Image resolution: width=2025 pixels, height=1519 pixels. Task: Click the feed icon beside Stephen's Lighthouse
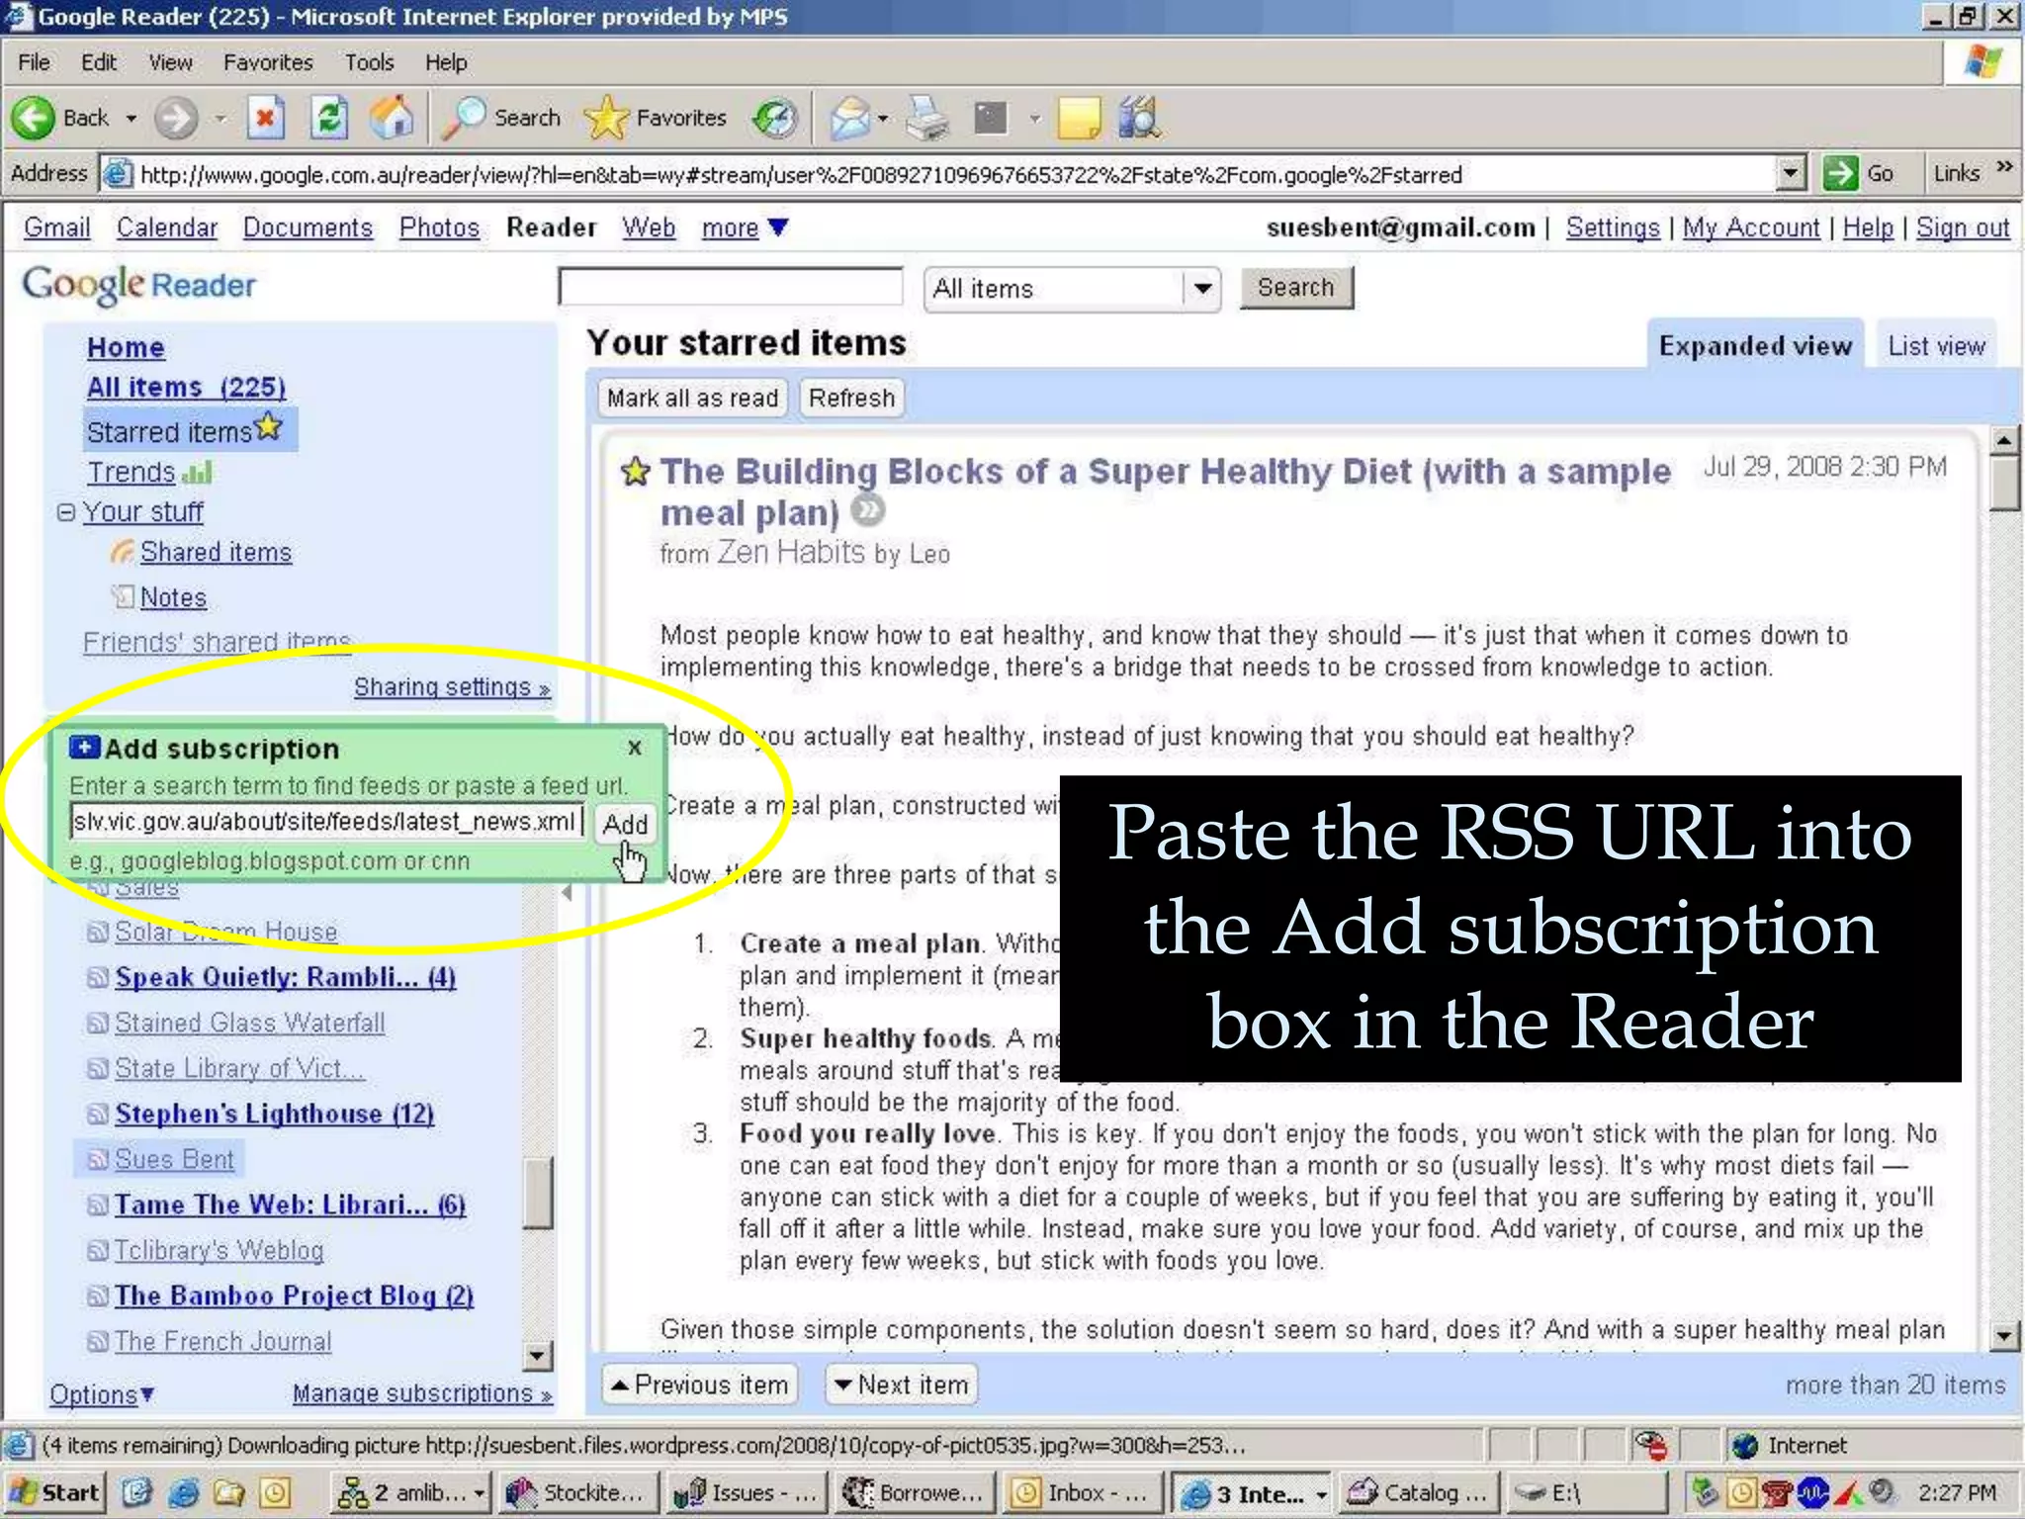click(x=97, y=1114)
